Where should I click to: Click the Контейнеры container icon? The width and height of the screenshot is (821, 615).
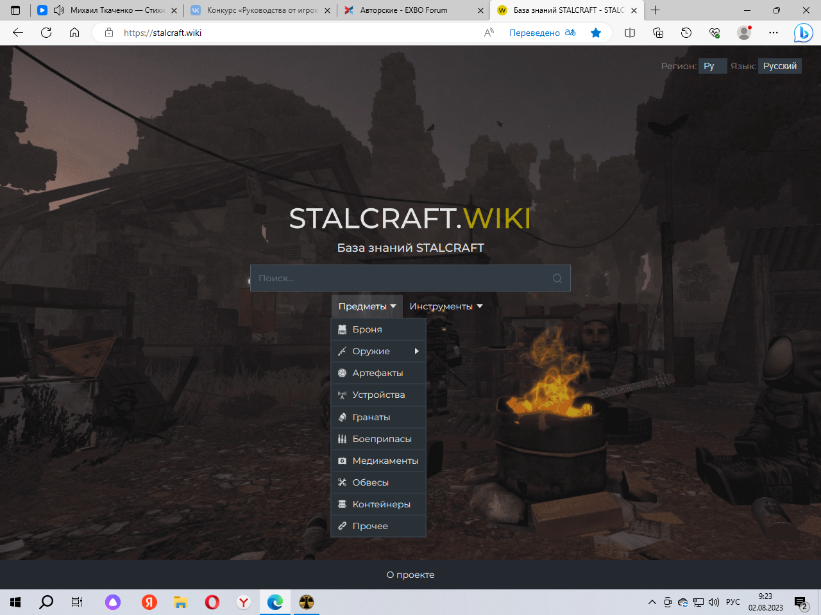pyautogui.click(x=343, y=504)
